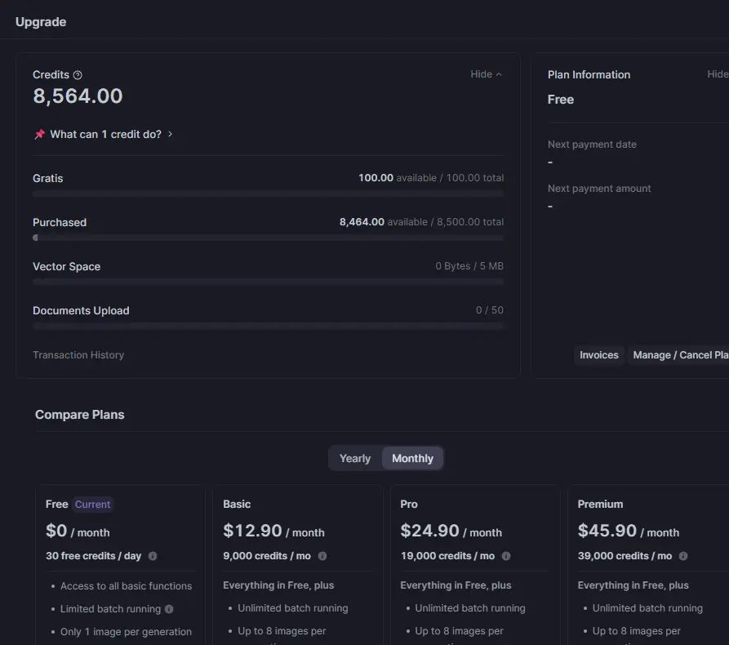Select the Basic plan title
This screenshot has height=645, width=729.
(x=237, y=504)
